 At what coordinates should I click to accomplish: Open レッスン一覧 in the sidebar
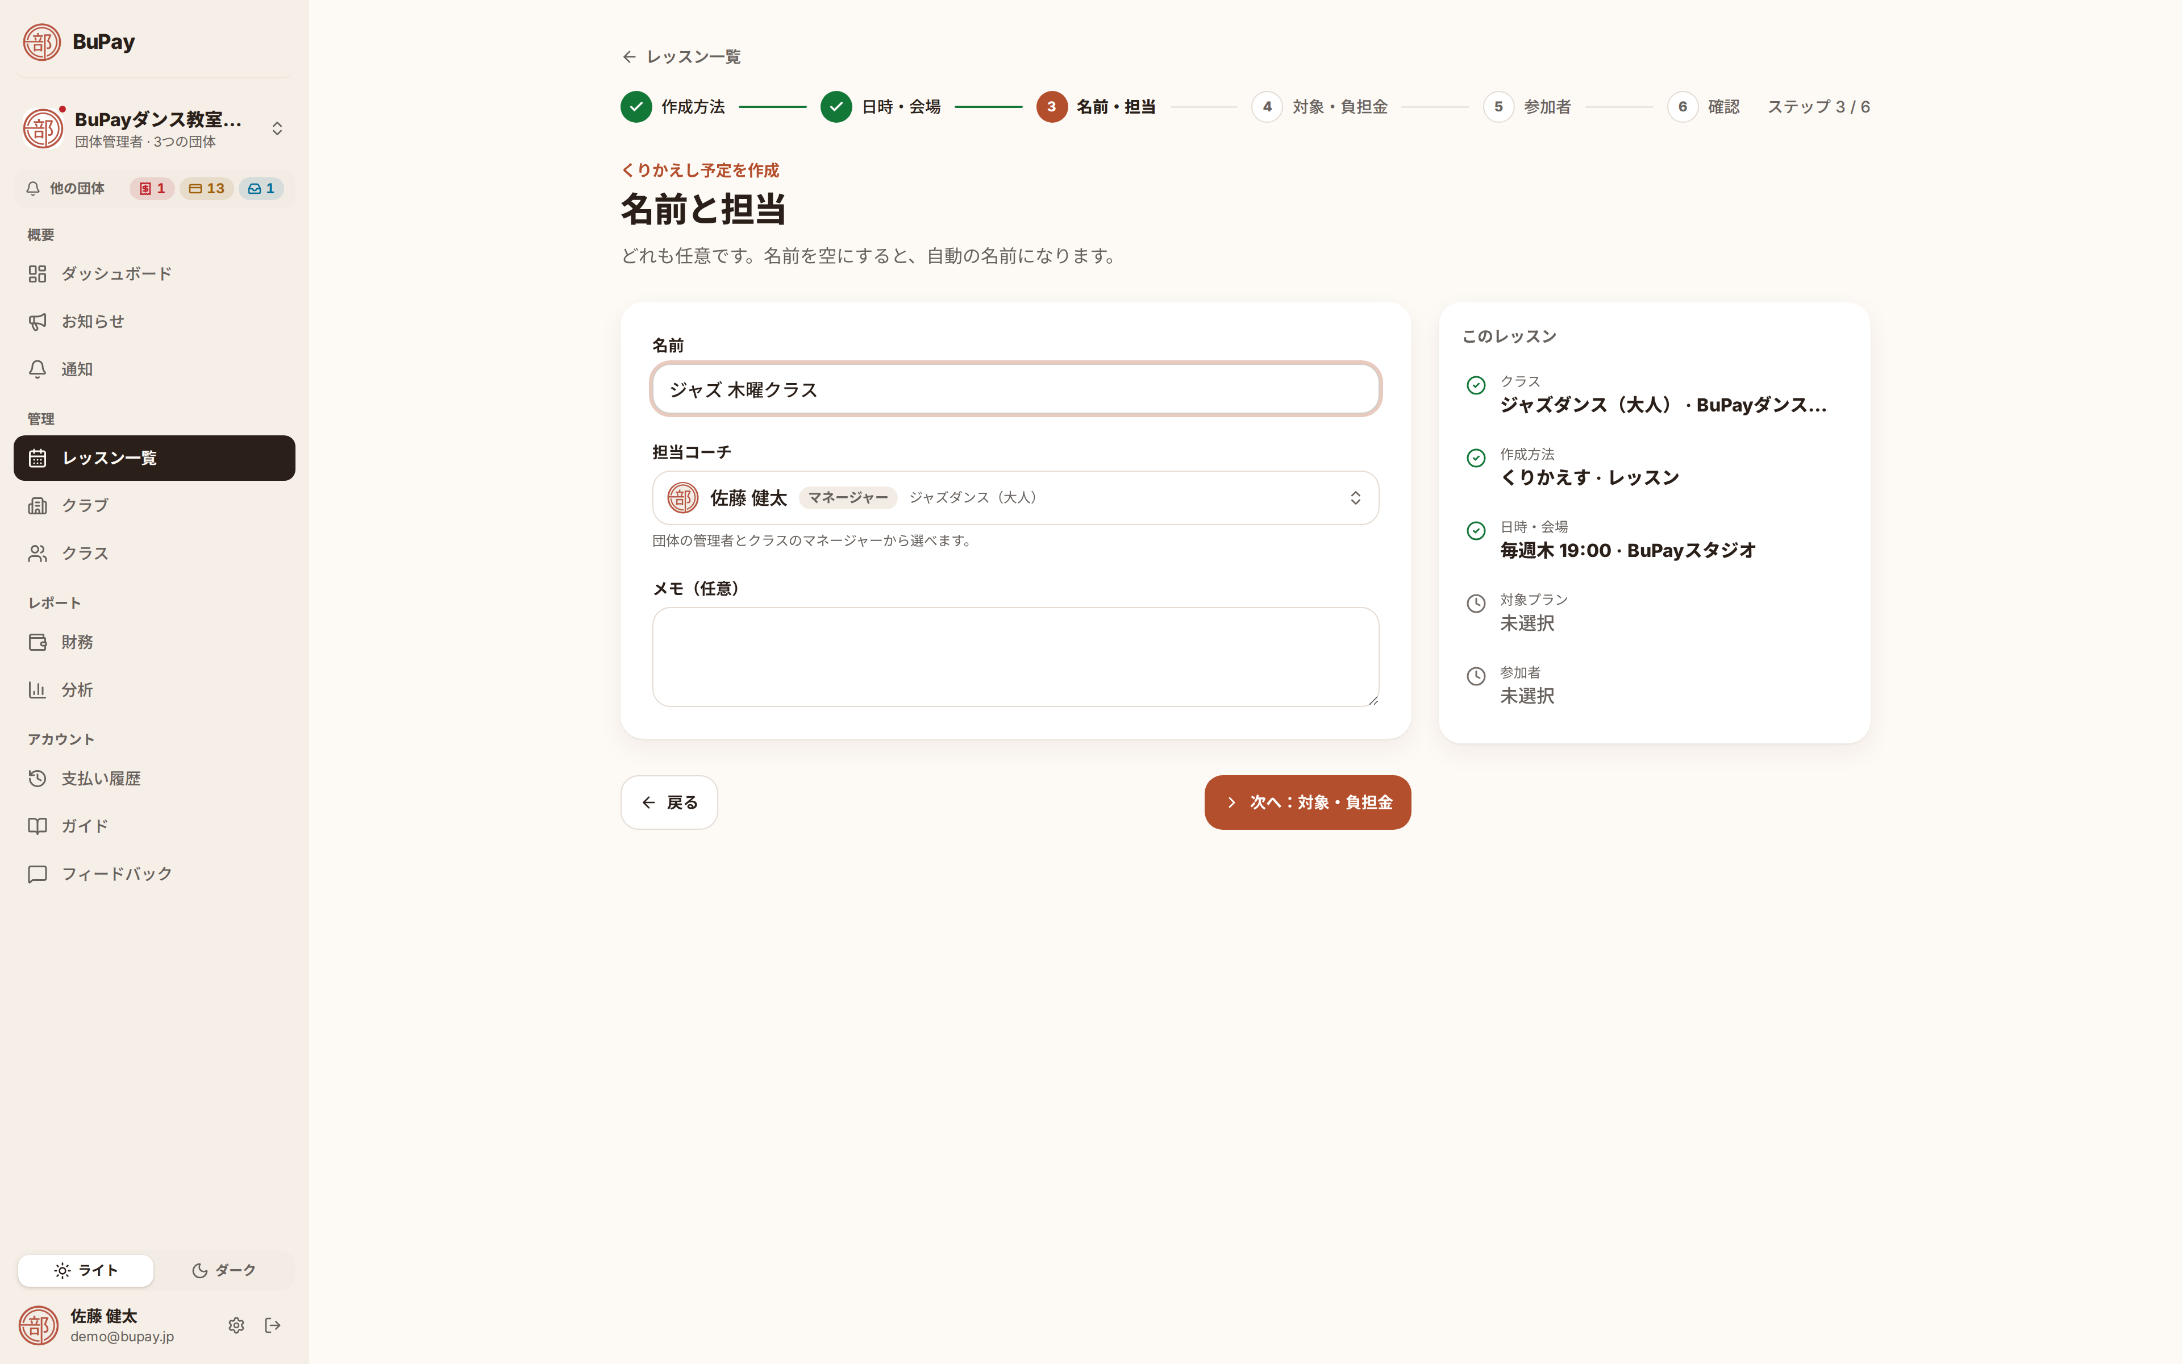click(154, 458)
